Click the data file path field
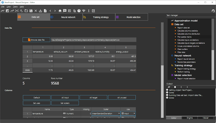 tap(94, 40)
